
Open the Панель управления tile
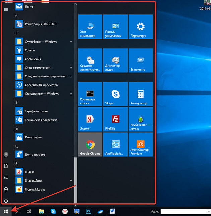(116, 26)
